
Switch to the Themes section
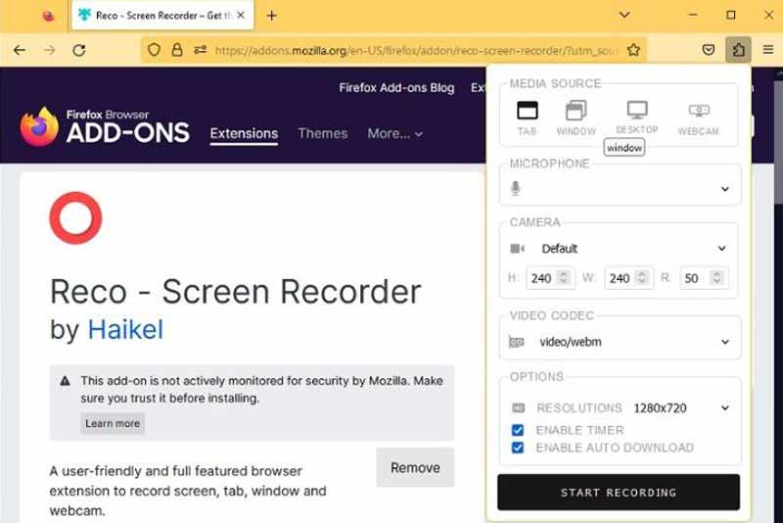(323, 133)
